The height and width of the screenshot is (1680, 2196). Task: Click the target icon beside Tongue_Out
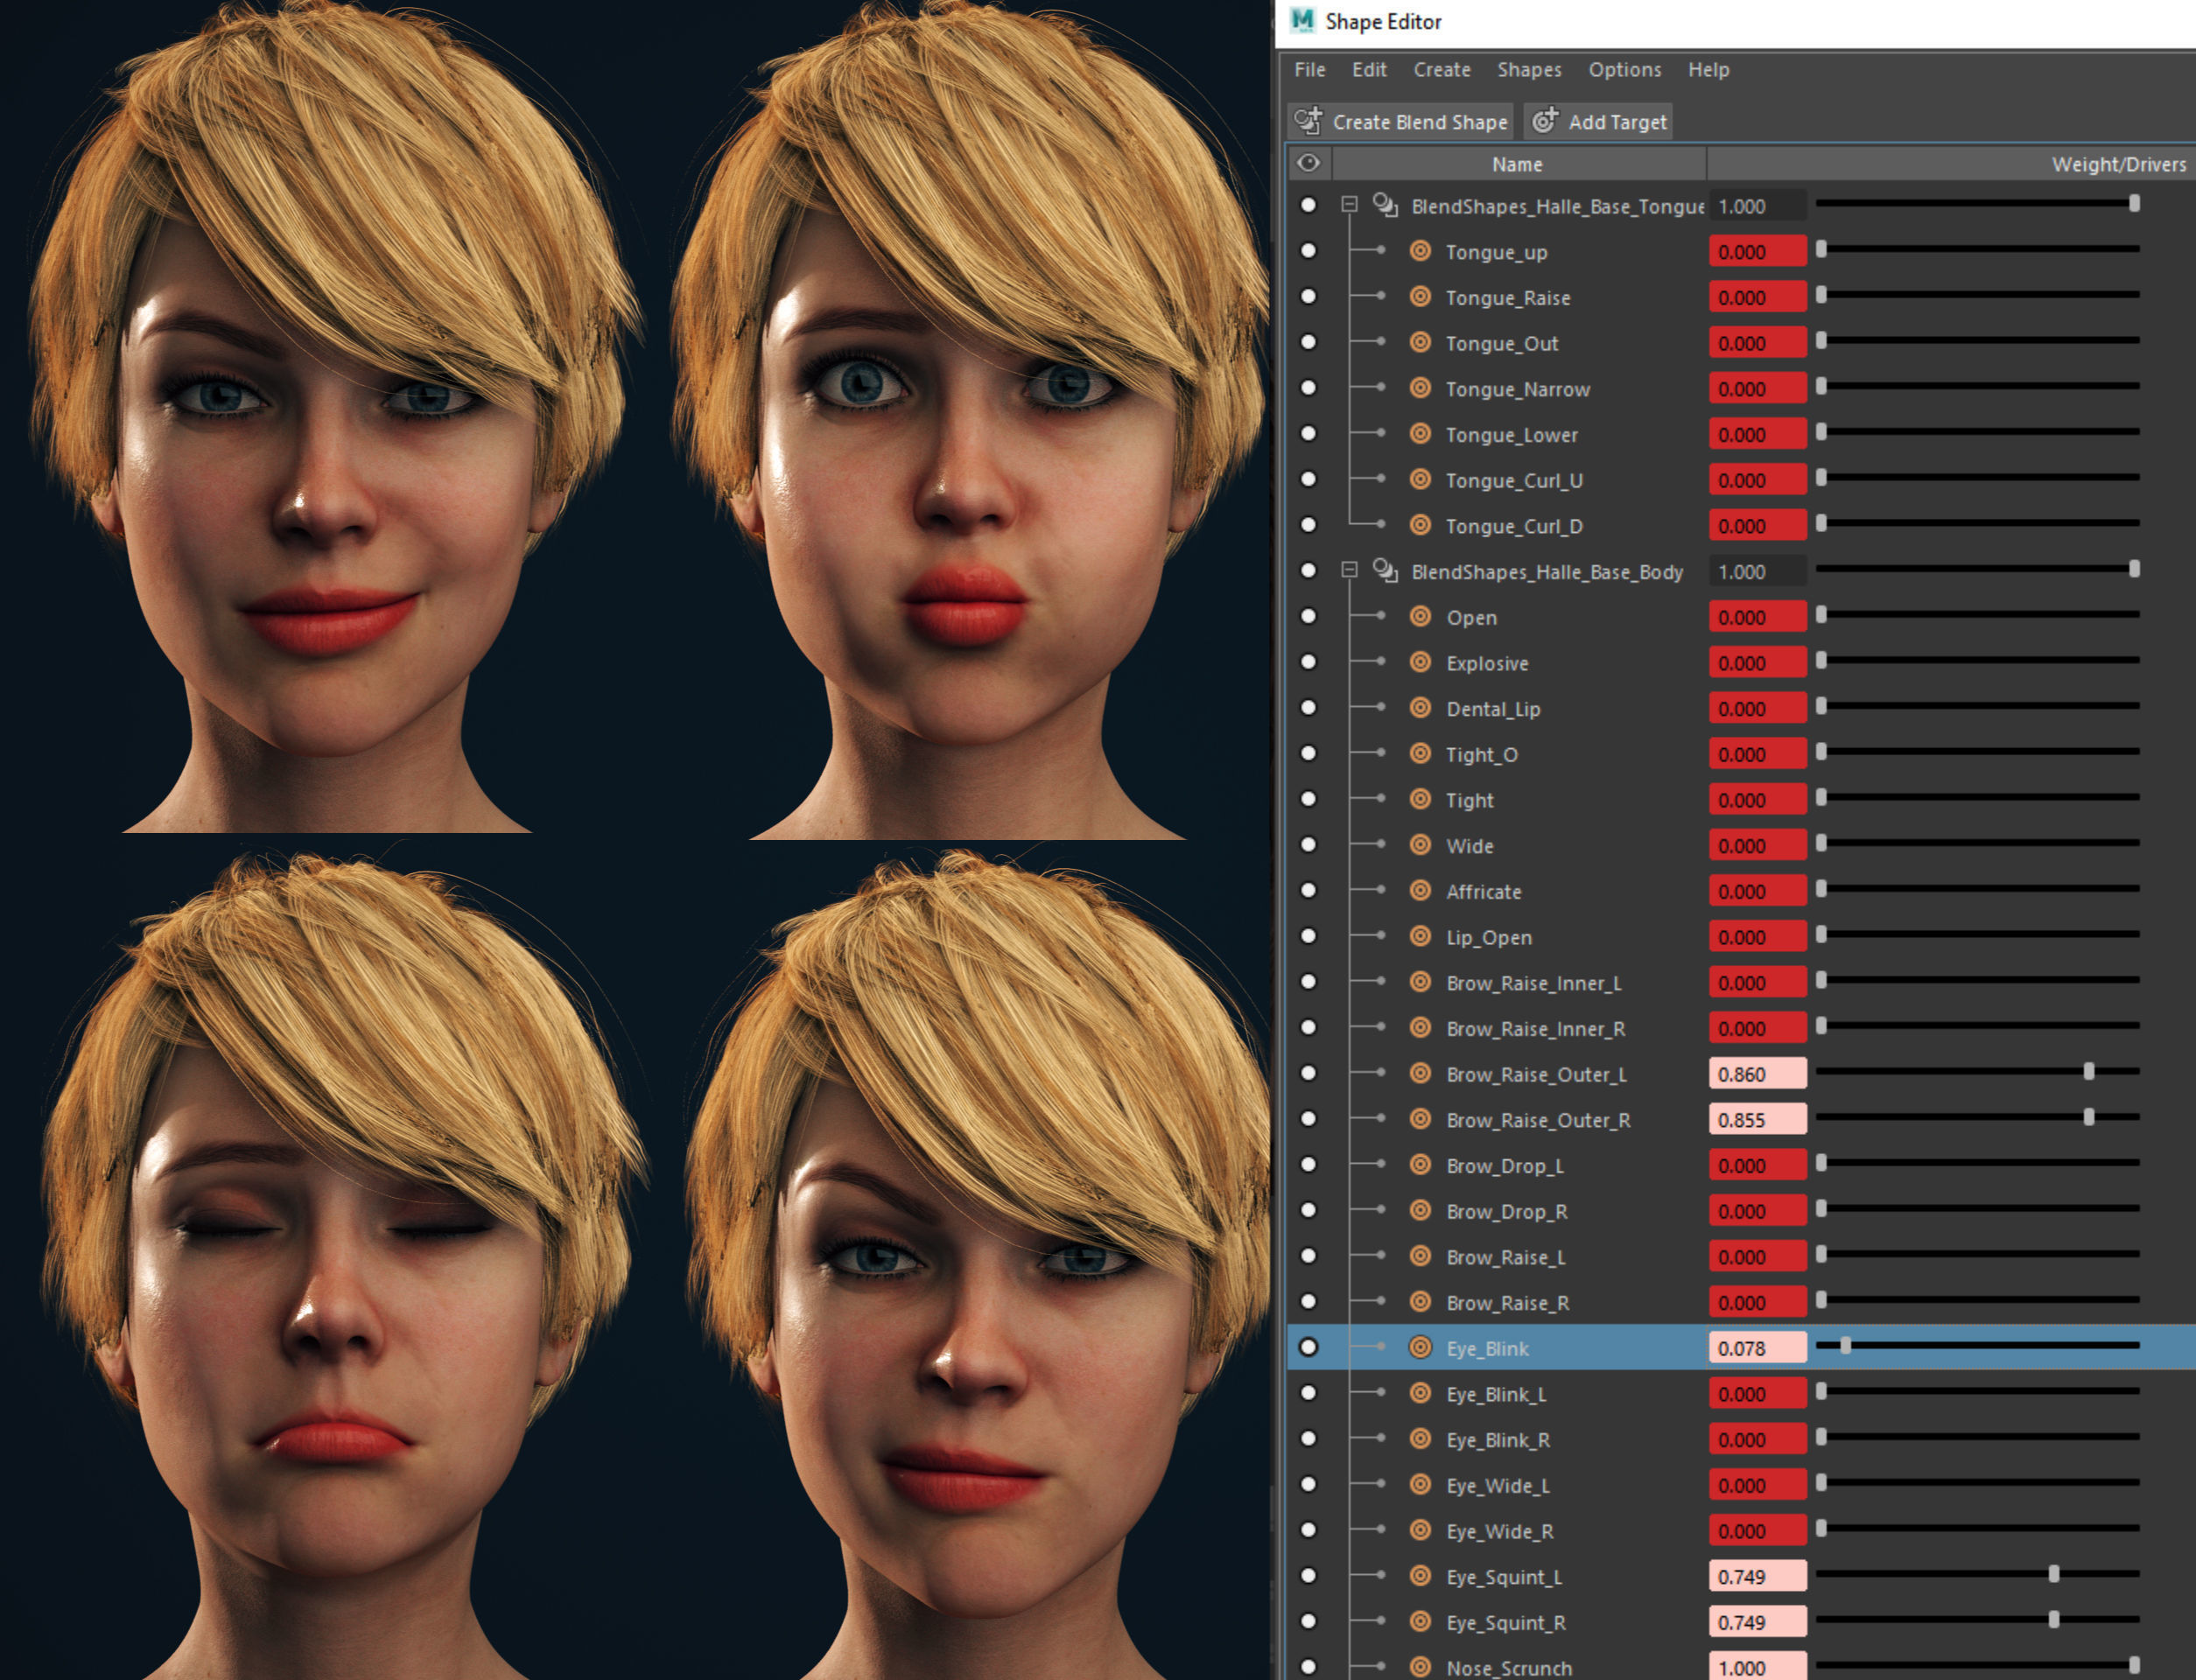(1420, 342)
